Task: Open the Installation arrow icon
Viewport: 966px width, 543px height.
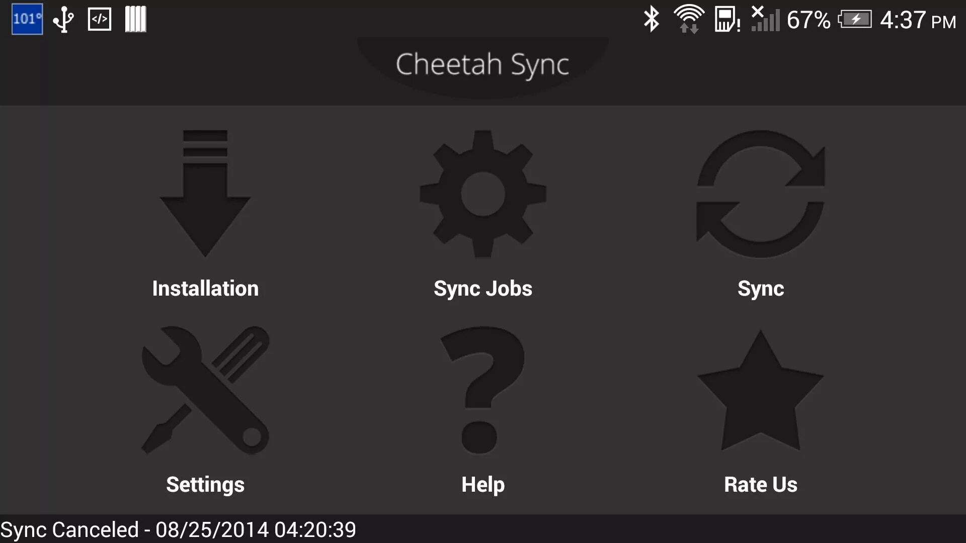Action: pos(205,194)
